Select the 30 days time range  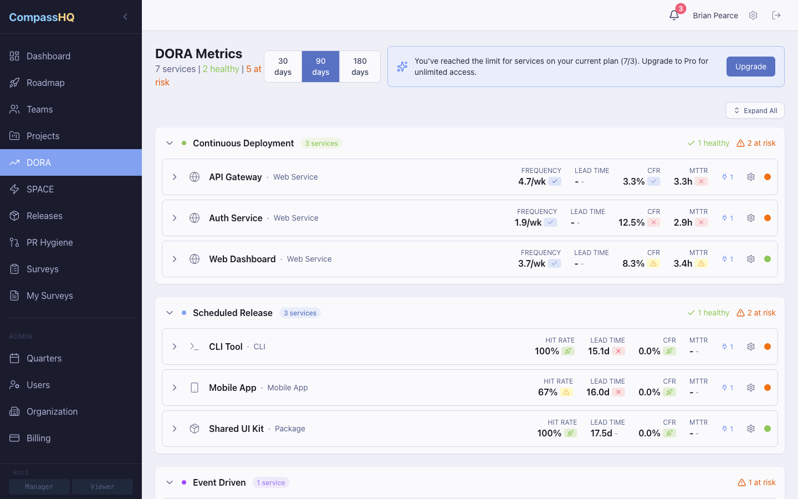pyautogui.click(x=283, y=66)
